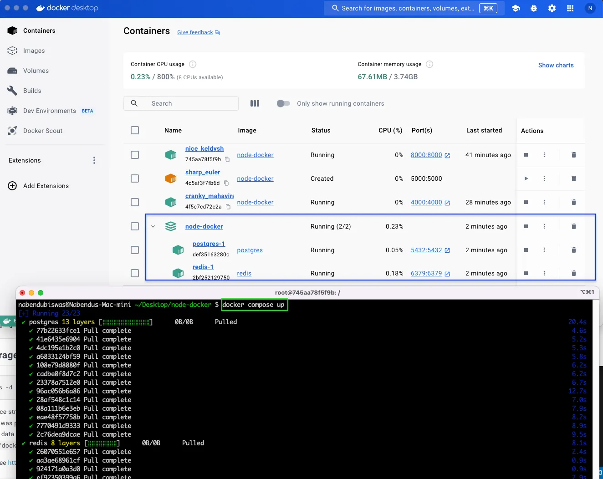Open Docker Desktop settings gear
Image resolution: width=603 pixels, height=479 pixels.
click(552, 8)
